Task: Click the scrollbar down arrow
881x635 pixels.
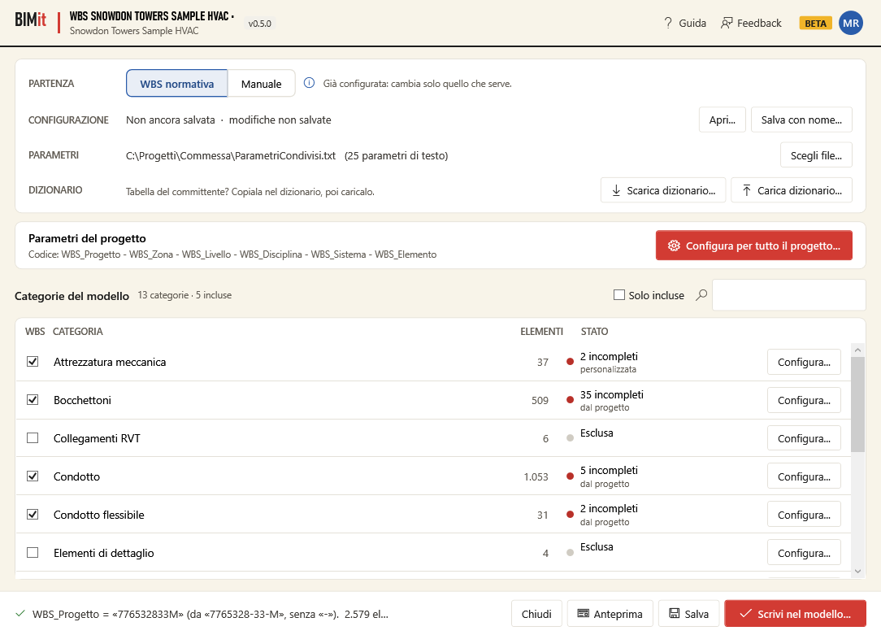Action: (x=857, y=571)
